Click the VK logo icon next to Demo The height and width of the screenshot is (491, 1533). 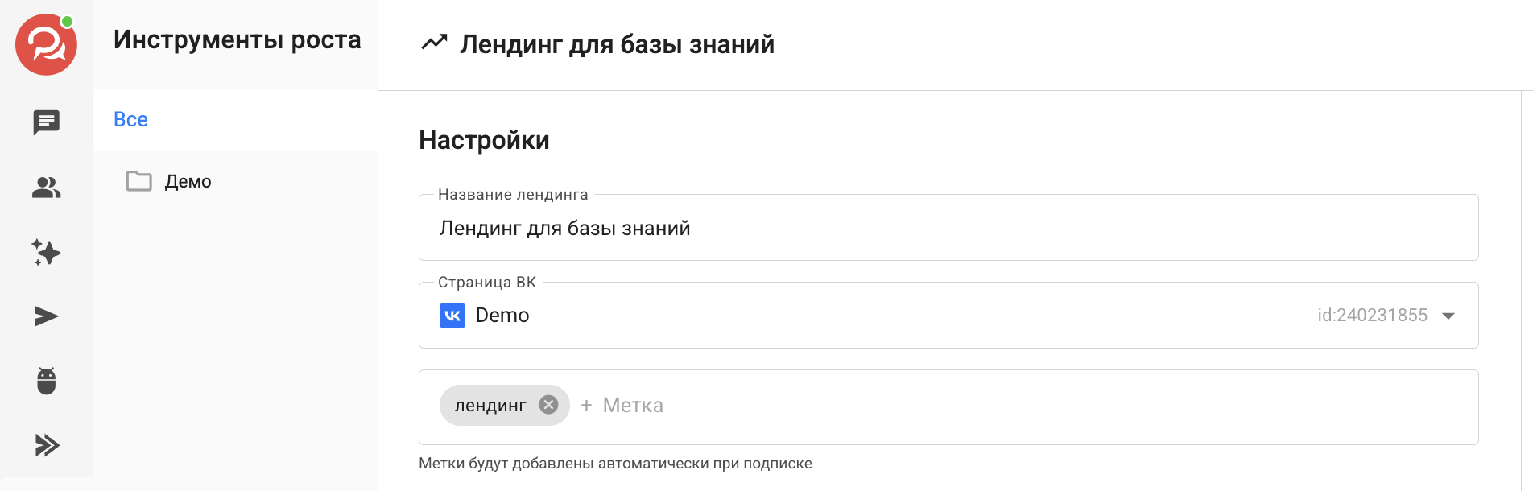pyautogui.click(x=452, y=316)
